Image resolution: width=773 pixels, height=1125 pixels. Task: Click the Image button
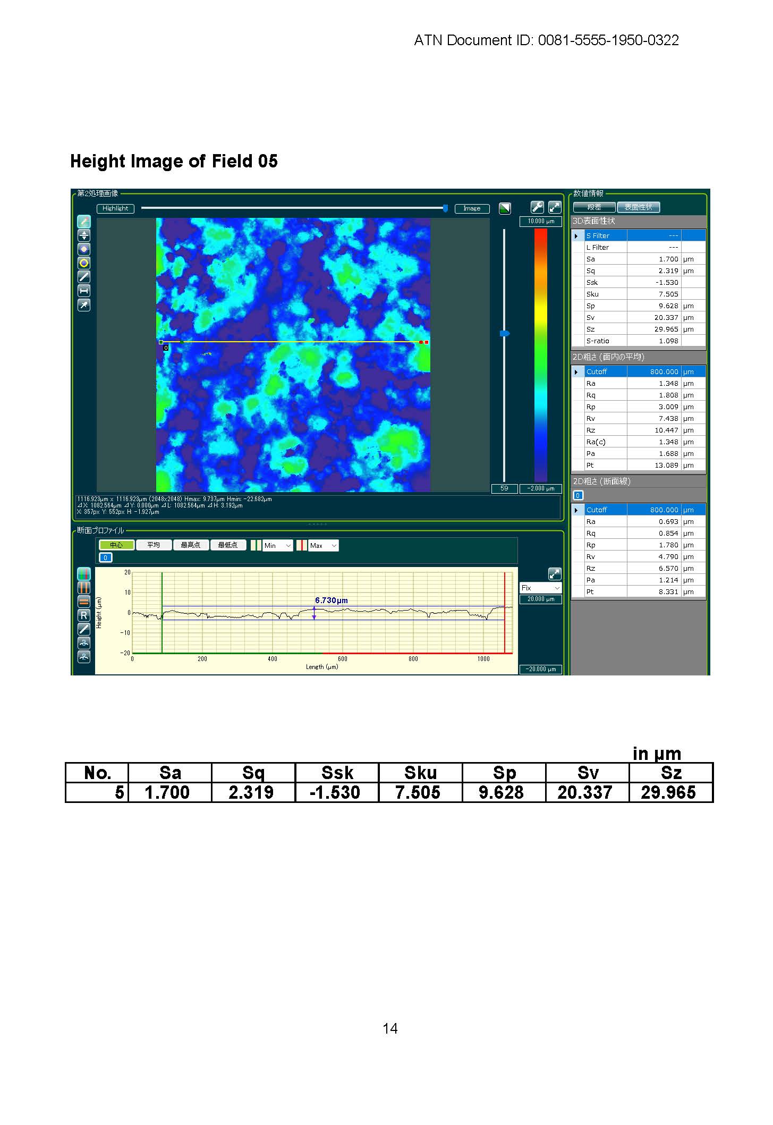(472, 208)
